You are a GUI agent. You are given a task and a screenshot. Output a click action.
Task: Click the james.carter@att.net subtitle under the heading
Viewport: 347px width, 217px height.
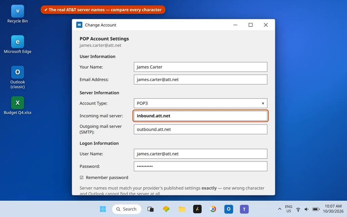click(100, 45)
